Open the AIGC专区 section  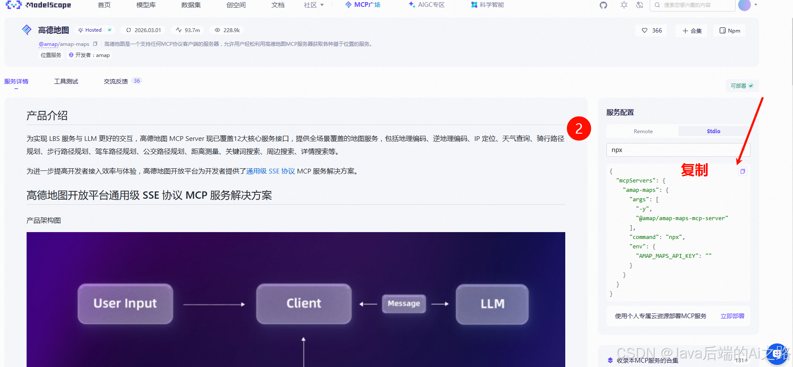[x=426, y=5]
